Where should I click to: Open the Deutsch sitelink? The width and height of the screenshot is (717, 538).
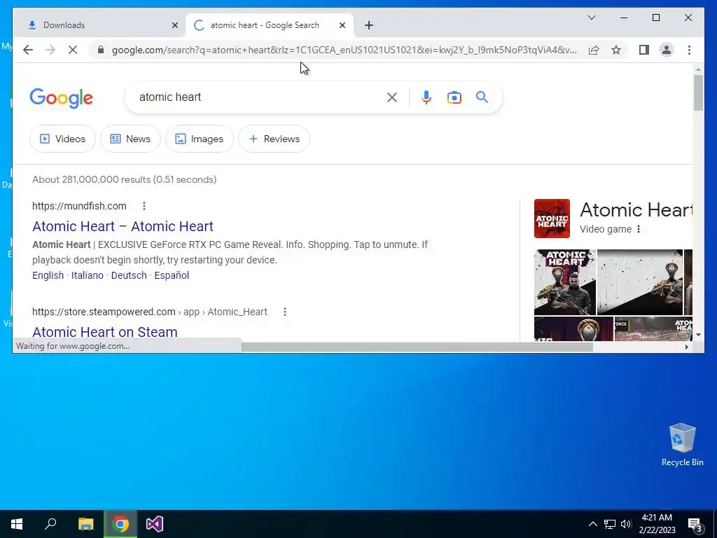129,275
